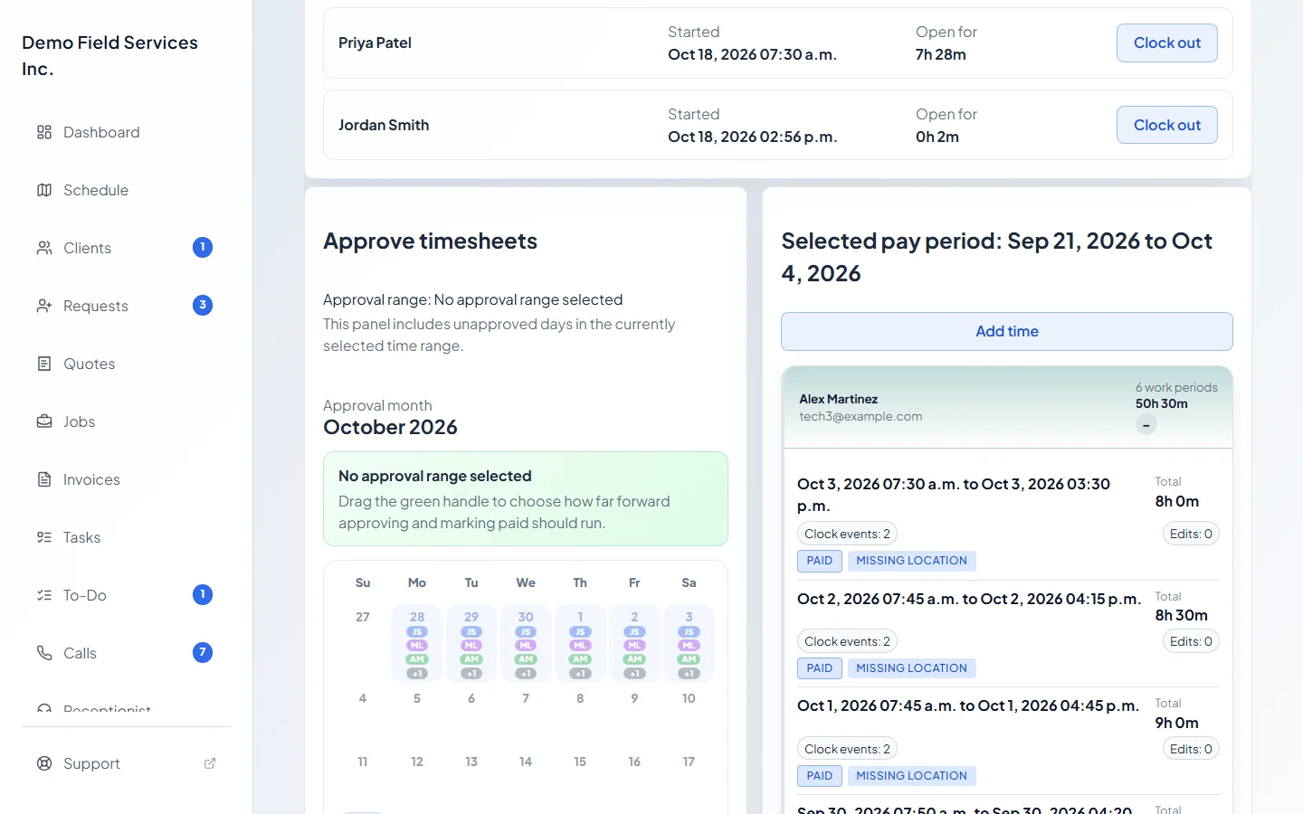
Task: Select September 28 on the approval calendar
Action: tap(417, 643)
